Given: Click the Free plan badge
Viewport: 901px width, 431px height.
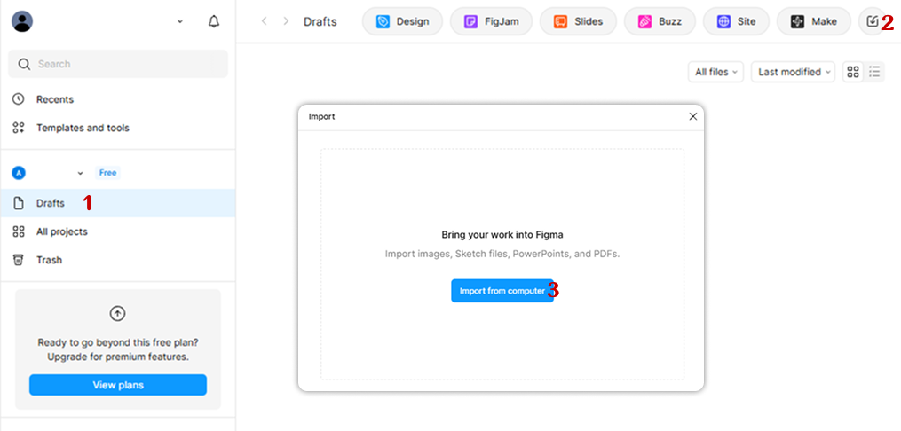Looking at the screenshot, I should (107, 173).
